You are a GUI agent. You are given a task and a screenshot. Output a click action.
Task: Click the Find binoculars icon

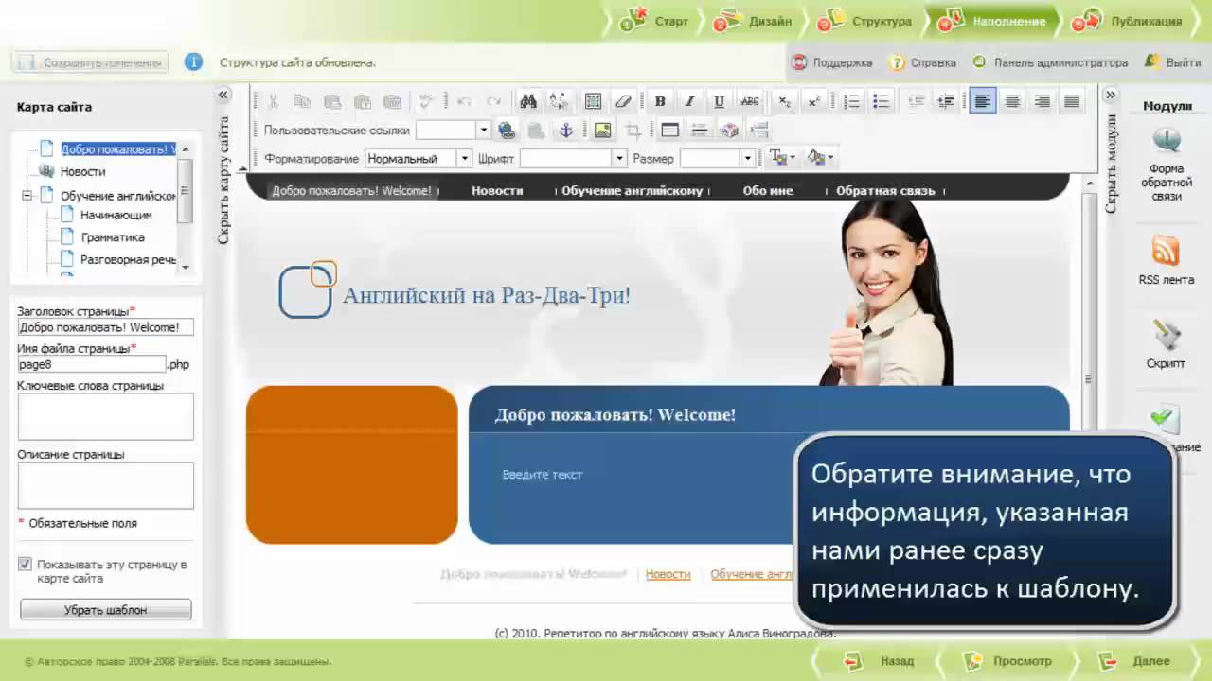(x=528, y=101)
